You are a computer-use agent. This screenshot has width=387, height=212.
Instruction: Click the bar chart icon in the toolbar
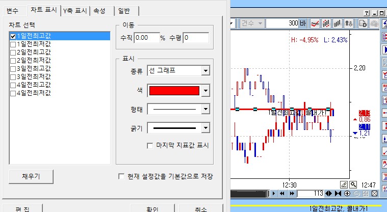click(337, 23)
